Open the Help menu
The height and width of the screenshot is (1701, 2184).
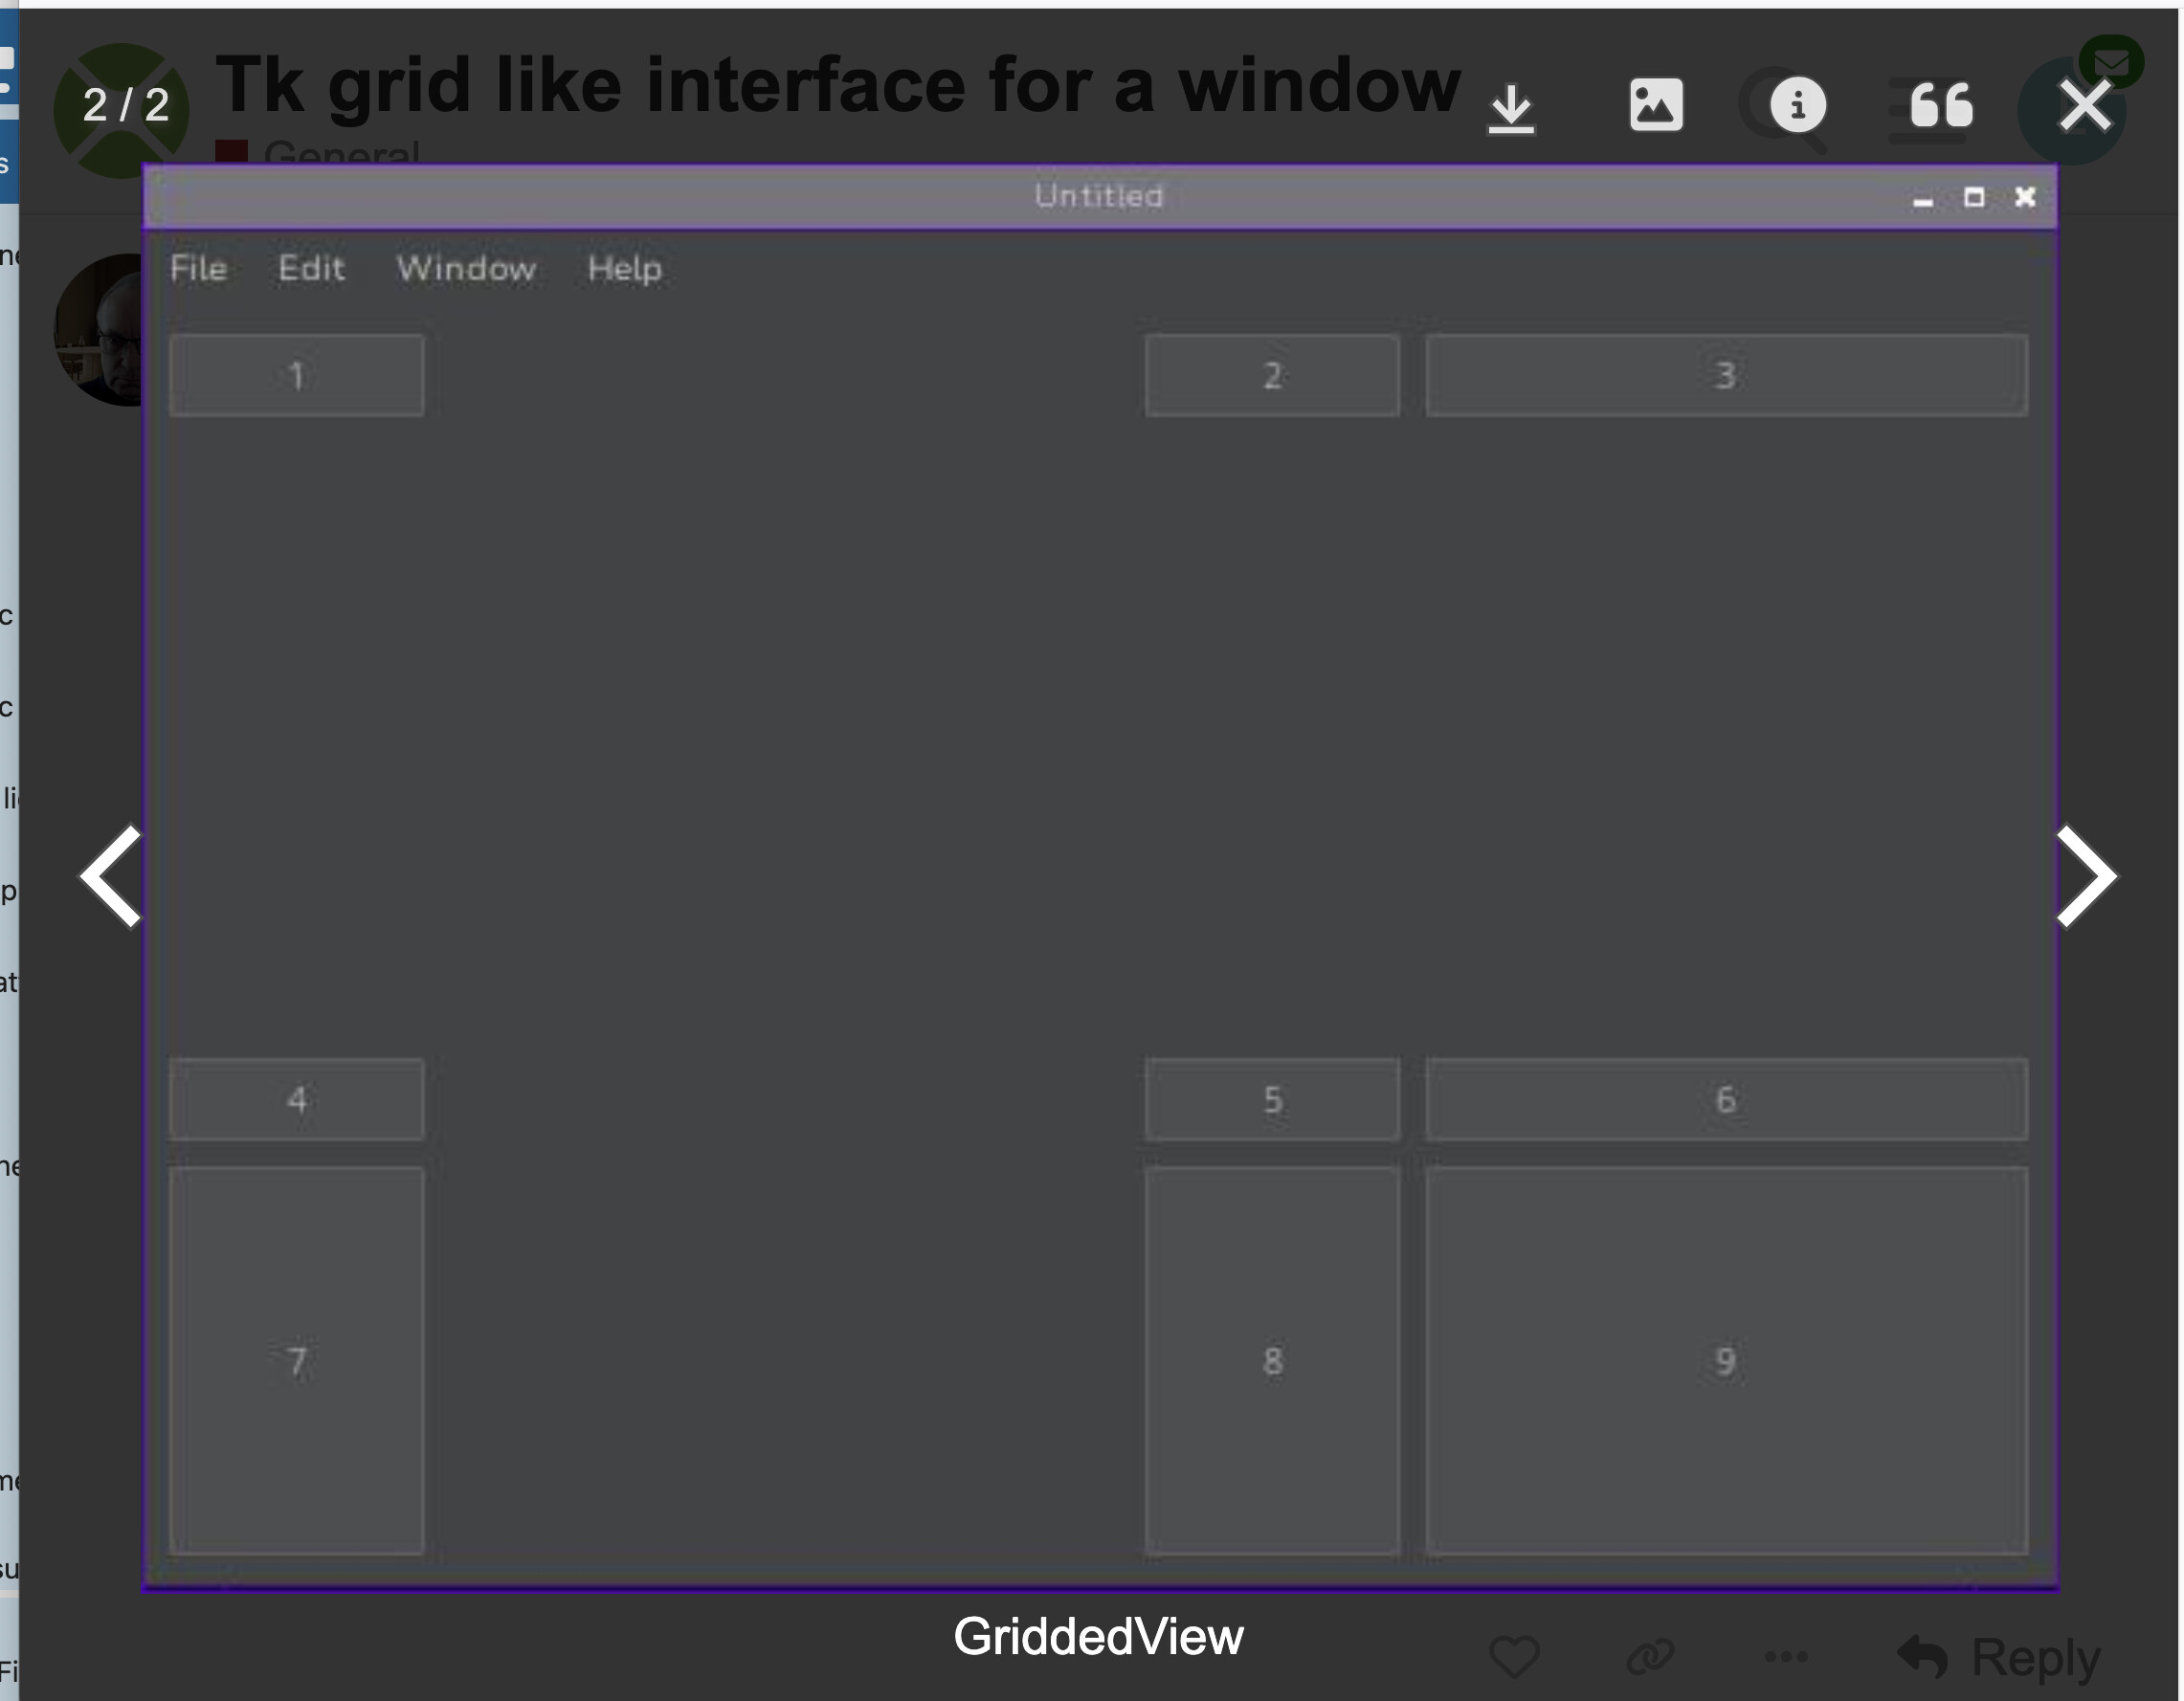pyautogui.click(x=624, y=269)
